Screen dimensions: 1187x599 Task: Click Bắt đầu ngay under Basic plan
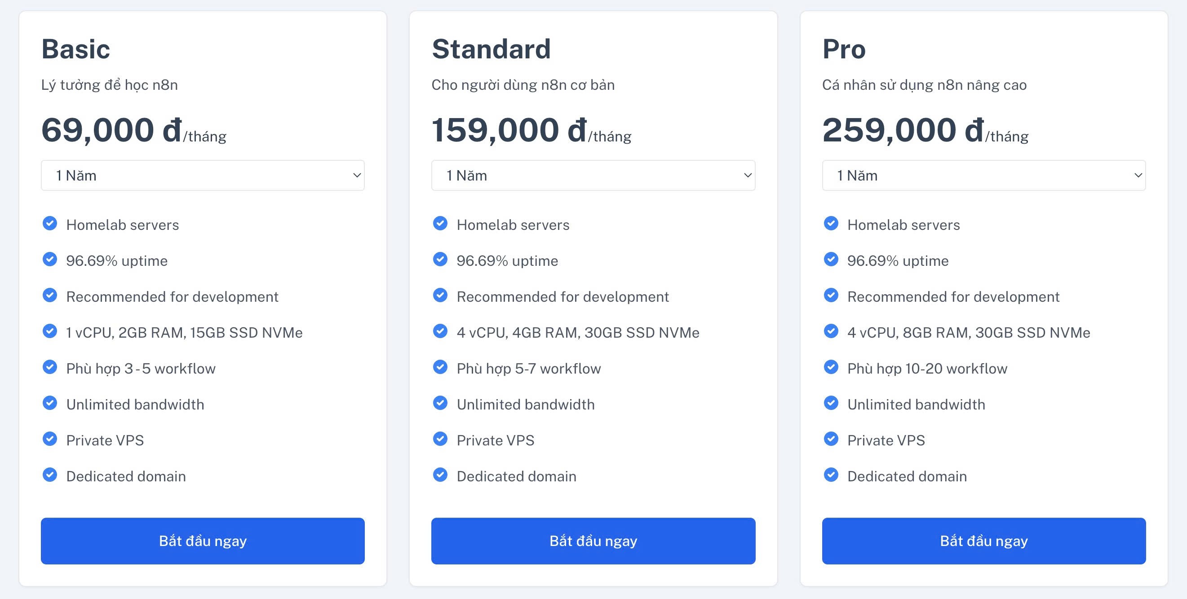203,541
